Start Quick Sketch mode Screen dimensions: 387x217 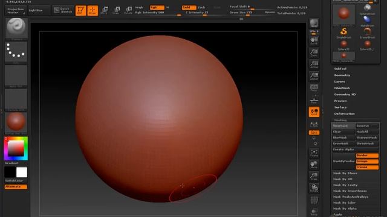coord(63,10)
